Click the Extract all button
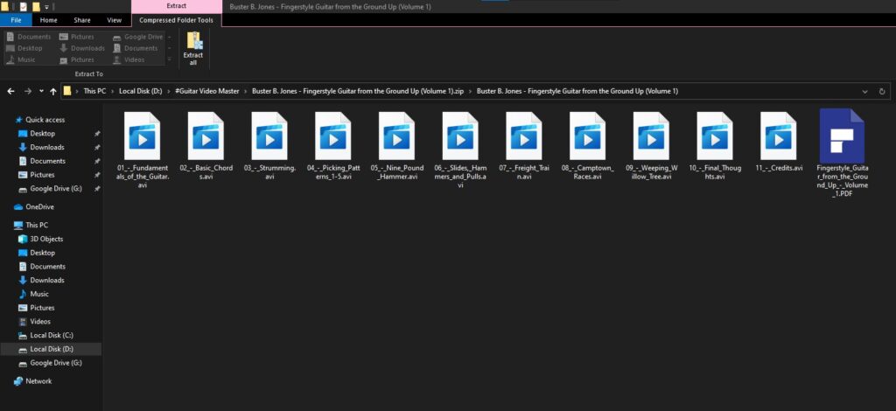896x411 pixels. pos(193,47)
